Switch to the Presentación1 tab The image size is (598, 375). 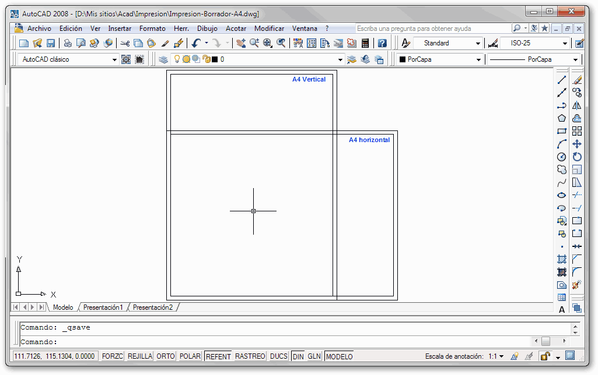[103, 307]
